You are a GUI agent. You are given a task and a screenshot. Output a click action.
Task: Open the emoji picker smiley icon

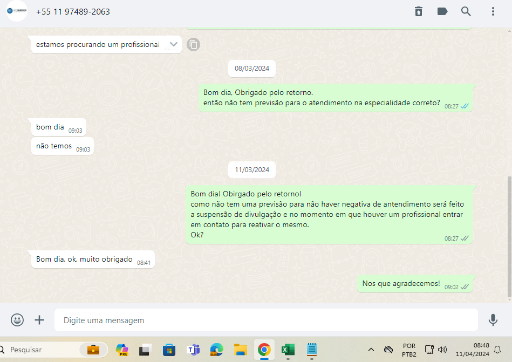[17, 320]
